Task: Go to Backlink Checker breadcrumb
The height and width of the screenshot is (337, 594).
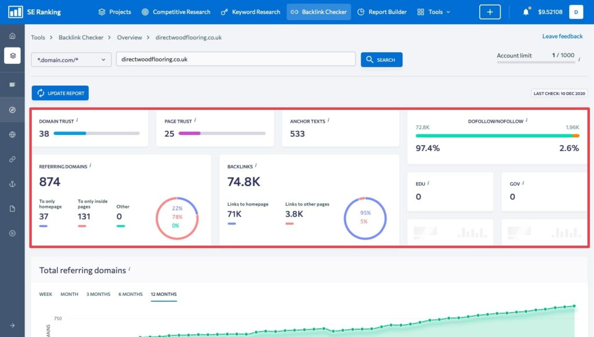Action: coord(81,38)
